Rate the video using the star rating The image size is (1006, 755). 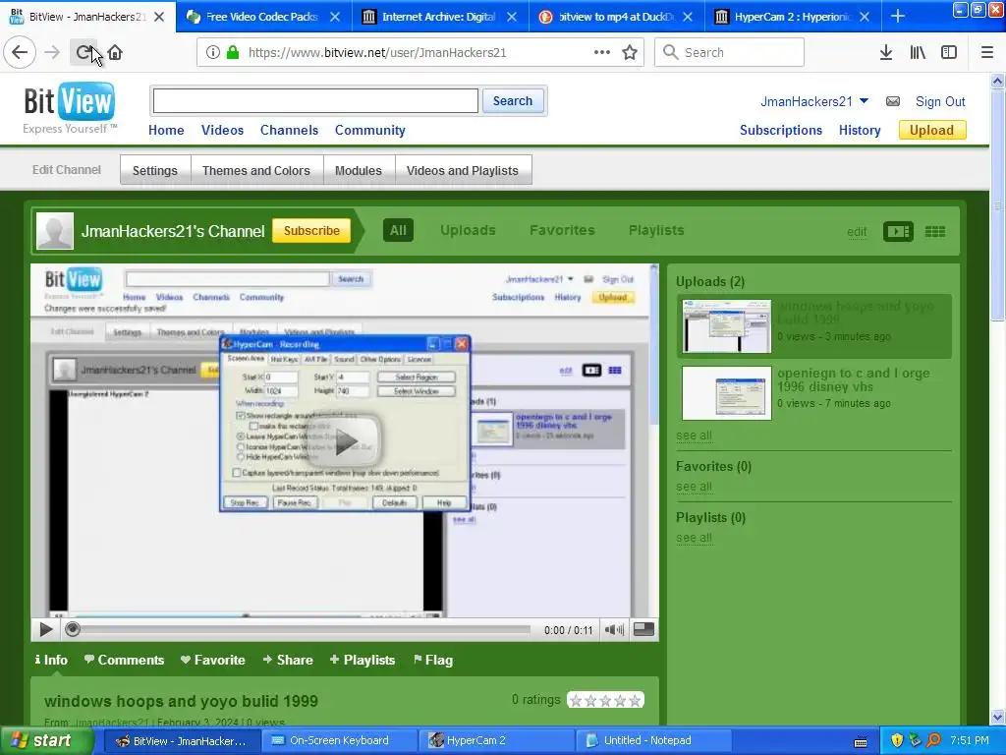click(x=605, y=700)
